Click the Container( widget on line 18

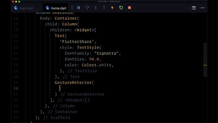[x=67, y=18]
